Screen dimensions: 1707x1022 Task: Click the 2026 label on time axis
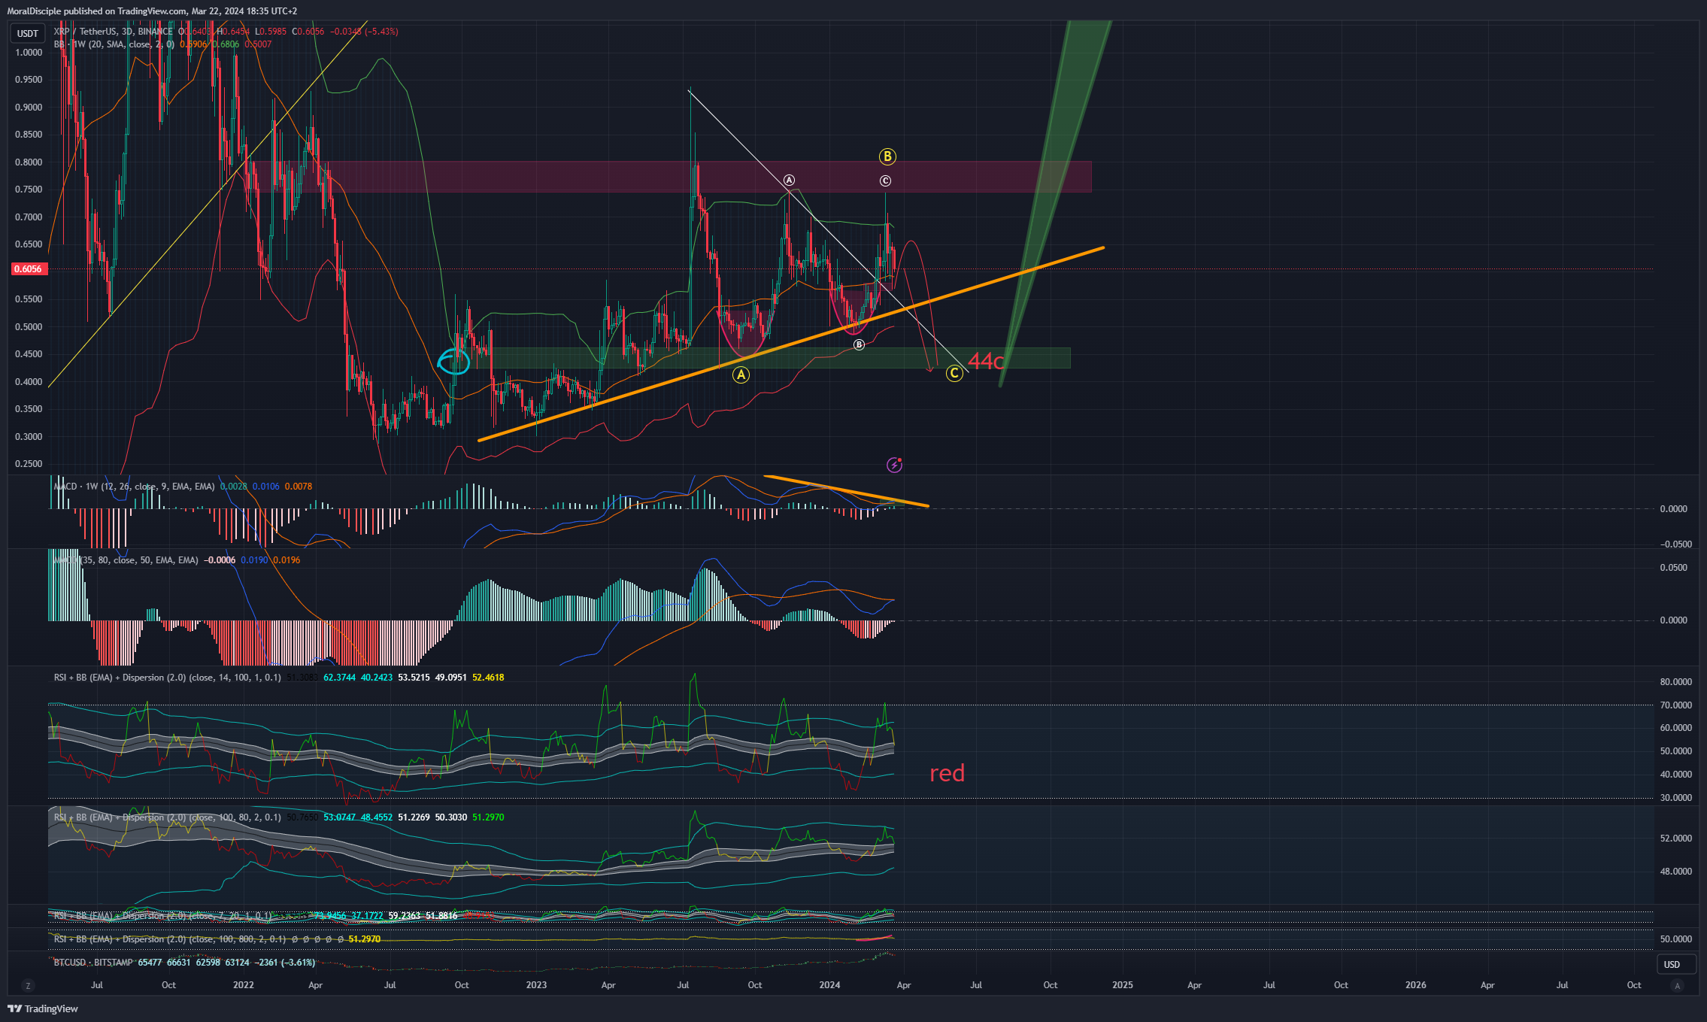1415,985
